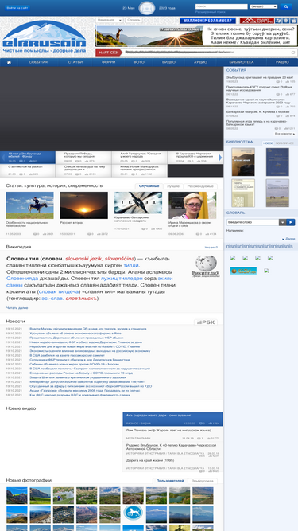Viewport: 298px width, 531px height.
Task: Open the horse rider article thumbnail
Action: point(29,205)
